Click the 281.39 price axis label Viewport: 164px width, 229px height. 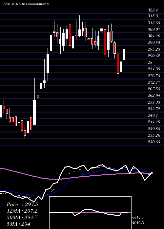pos(154,69)
